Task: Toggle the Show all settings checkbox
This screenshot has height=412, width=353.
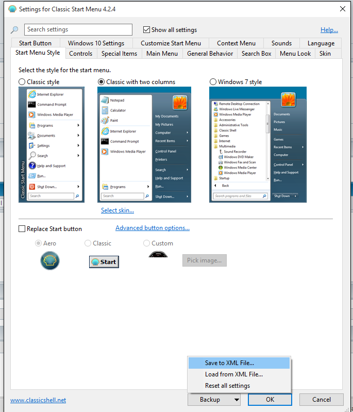Action: [146, 30]
